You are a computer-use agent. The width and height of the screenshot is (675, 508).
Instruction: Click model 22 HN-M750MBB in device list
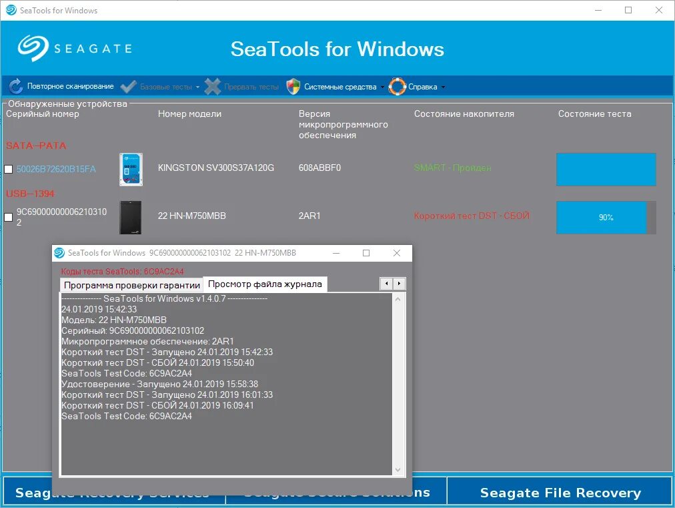click(191, 216)
